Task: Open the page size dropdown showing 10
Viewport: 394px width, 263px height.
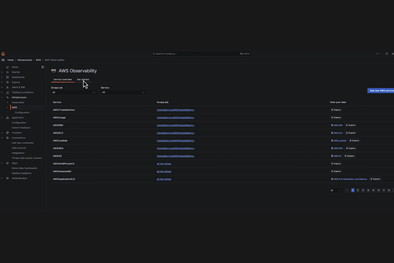Action: click(x=335, y=190)
